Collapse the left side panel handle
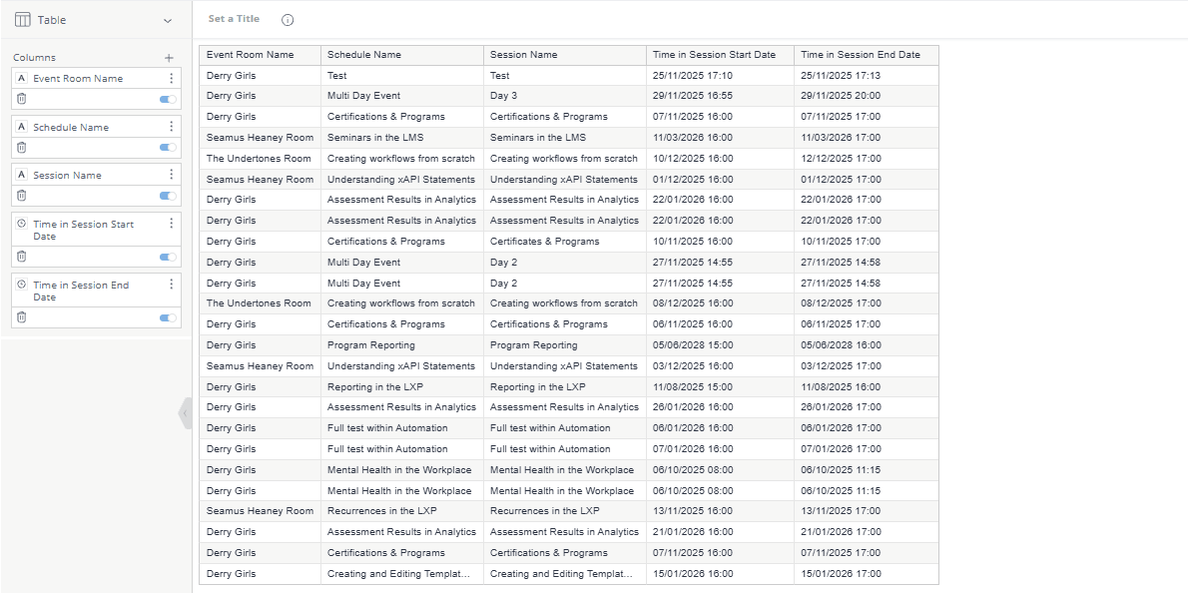 (186, 413)
